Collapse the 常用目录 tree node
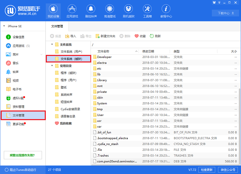 coord(52,66)
